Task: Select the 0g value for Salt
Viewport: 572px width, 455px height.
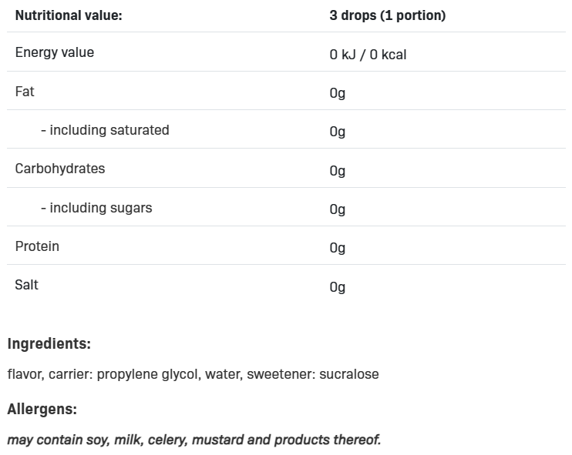Action: point(338,287)
